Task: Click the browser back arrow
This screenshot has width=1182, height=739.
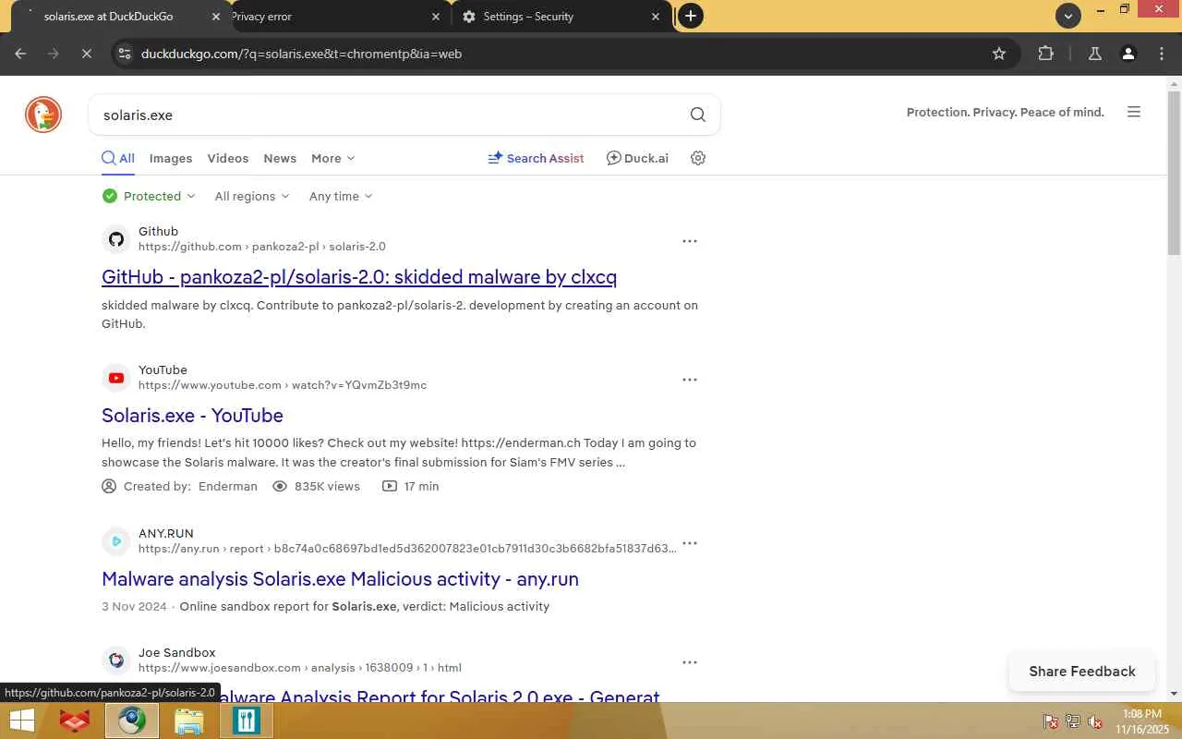Action: point(20,54)
